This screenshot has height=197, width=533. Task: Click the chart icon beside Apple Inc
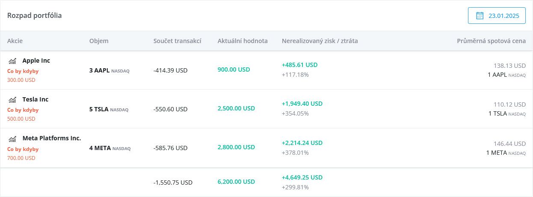coord(12,61)
